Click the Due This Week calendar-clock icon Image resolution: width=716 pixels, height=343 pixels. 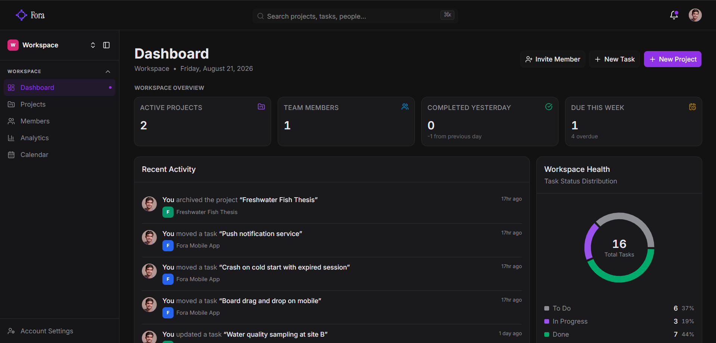pyautogui.click(x=692, y=107)
